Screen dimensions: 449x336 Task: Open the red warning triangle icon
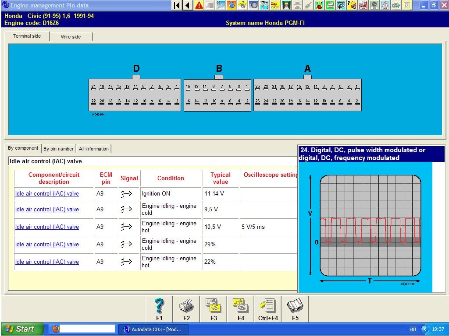coord(199,5)
